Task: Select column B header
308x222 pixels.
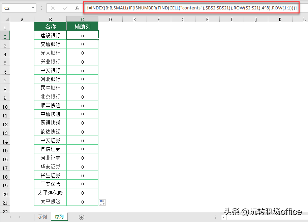Action: tap(51, 20)
